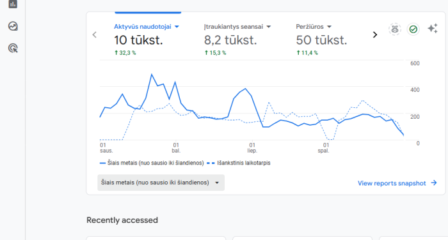The image size is (448, 240).
Task: Open the Explore icon in sidebar
Action: point(13,26)
